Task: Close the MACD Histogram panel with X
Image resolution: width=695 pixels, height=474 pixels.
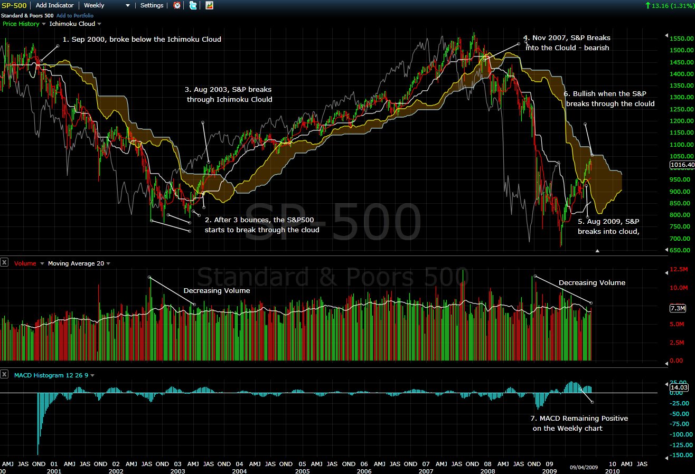Action: [x=4, y=374]
